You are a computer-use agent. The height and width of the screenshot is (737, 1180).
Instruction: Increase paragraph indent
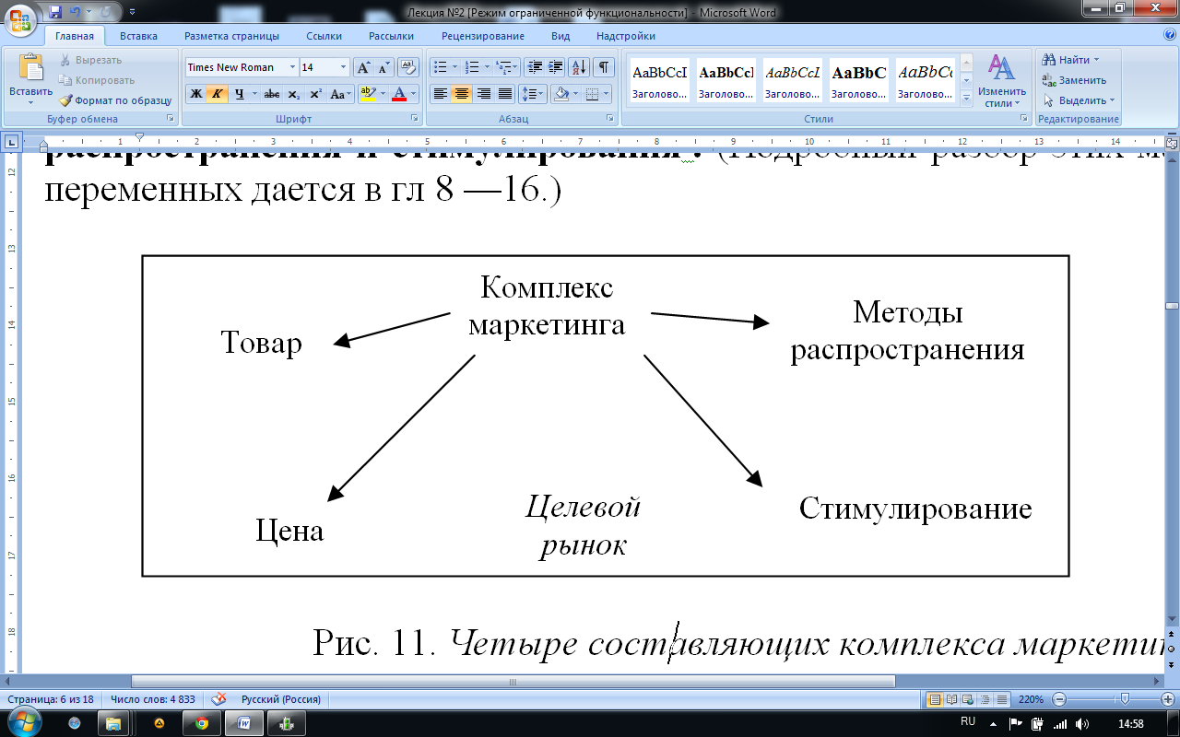(556, 67)
